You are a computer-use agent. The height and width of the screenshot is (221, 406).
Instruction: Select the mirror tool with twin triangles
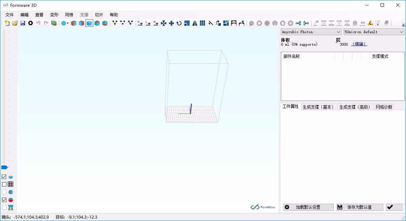point(195,23)
